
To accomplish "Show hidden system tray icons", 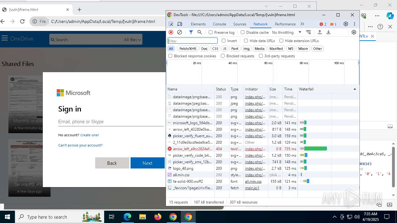I will point(334,217).
